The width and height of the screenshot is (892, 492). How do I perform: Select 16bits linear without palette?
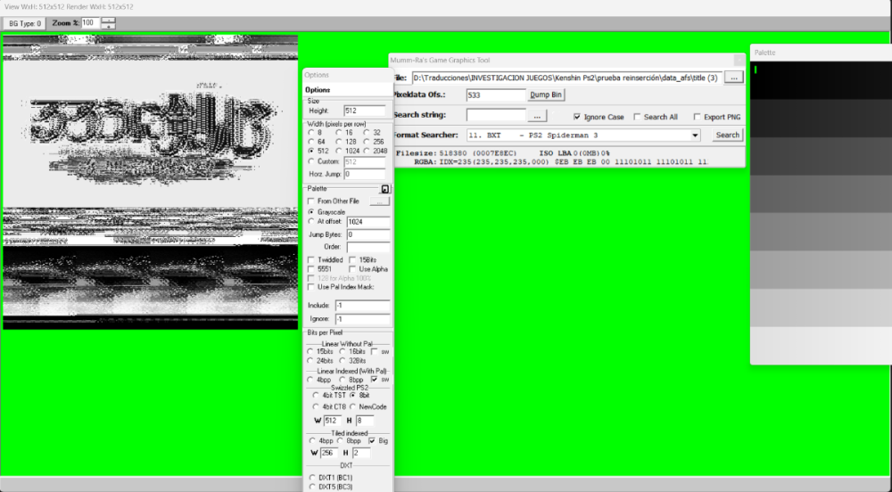[343, 352]
